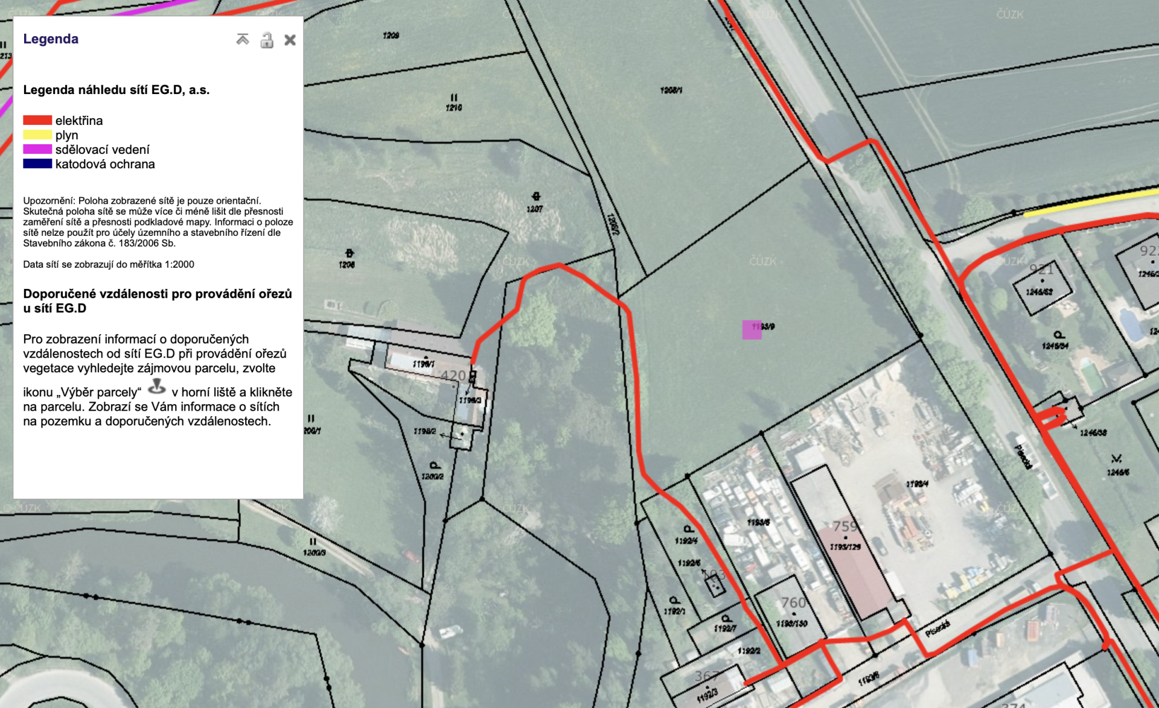Image resolution: width=1159 pixels, height=708 pixels.
Task: Close the Legenda panel
Action: [290, 40]
